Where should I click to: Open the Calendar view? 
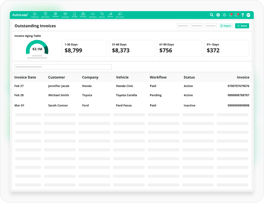pyautogui.click(x=55, y=15)
